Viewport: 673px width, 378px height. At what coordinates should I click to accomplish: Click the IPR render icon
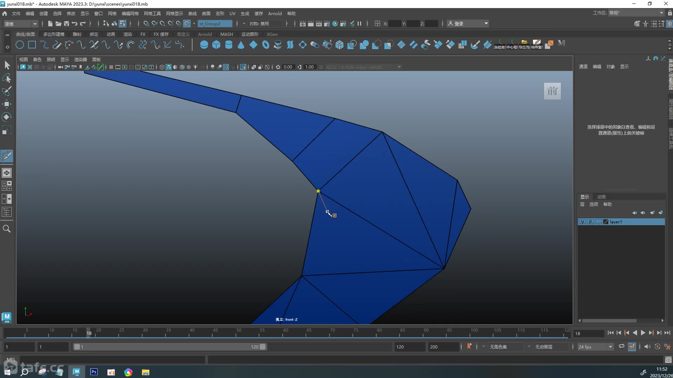319,23
